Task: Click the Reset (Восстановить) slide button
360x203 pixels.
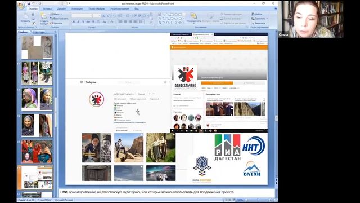Action: tap(59, 19)
